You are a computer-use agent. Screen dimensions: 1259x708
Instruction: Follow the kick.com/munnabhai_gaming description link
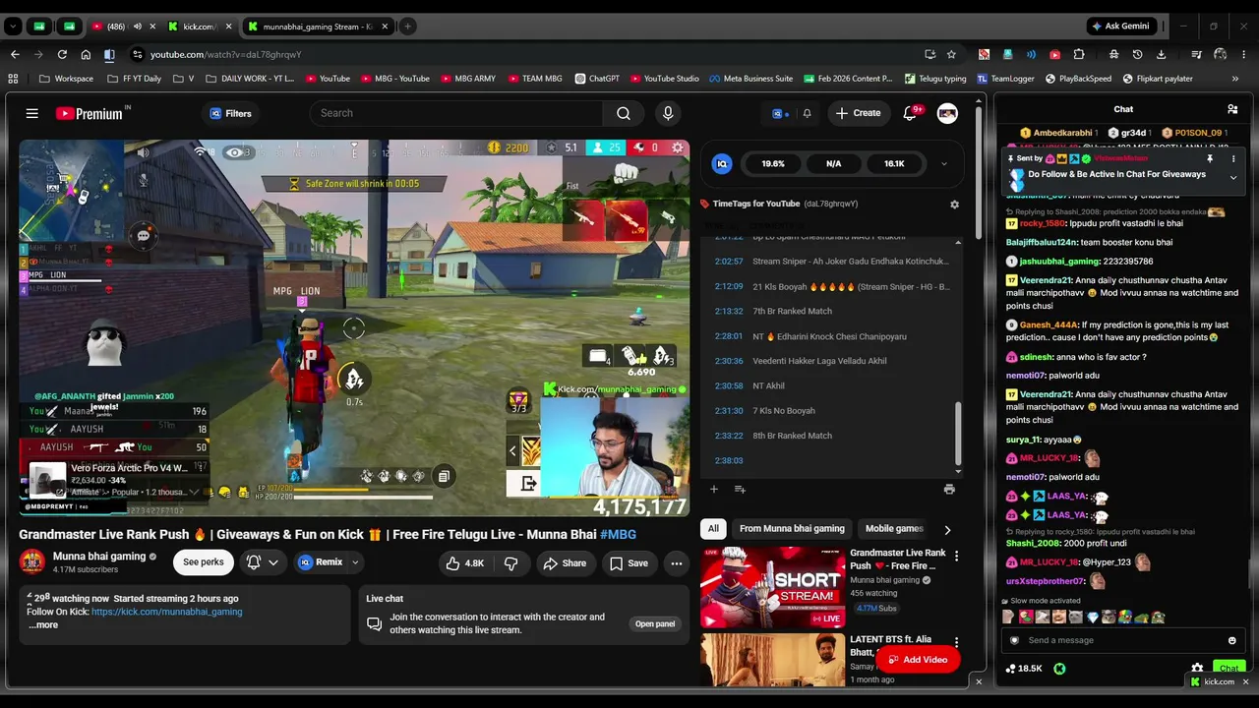tap(166, 612)
